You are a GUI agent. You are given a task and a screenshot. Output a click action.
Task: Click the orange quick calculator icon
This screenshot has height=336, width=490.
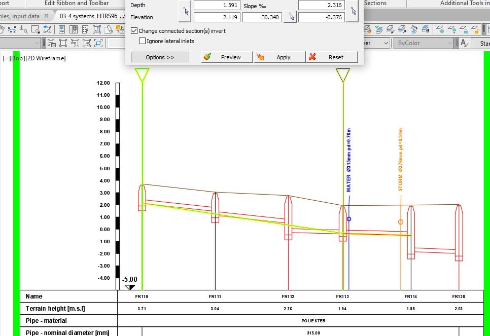pyautogui.click(x=120, y=30)
